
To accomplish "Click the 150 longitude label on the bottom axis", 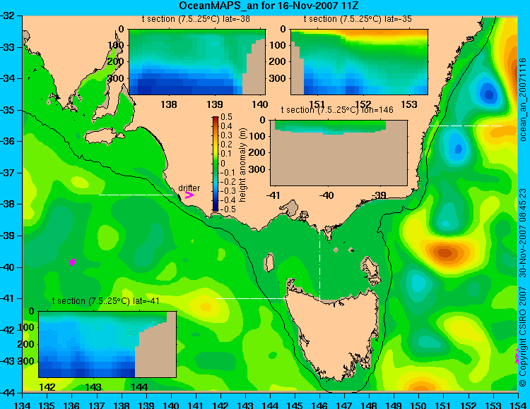I will [x=419, y=405].
